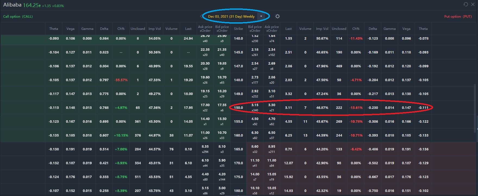Click the put-side Delta column header
Screen dimensions: 478x196
pos(373,29)
